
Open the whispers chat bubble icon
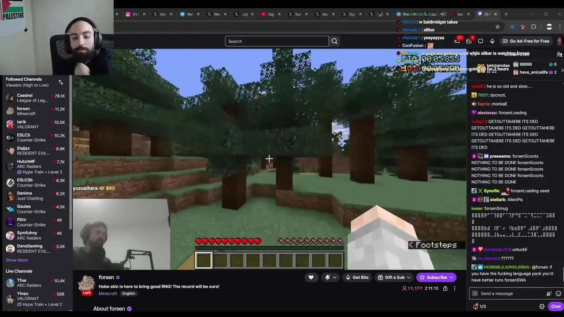[481, 41]
